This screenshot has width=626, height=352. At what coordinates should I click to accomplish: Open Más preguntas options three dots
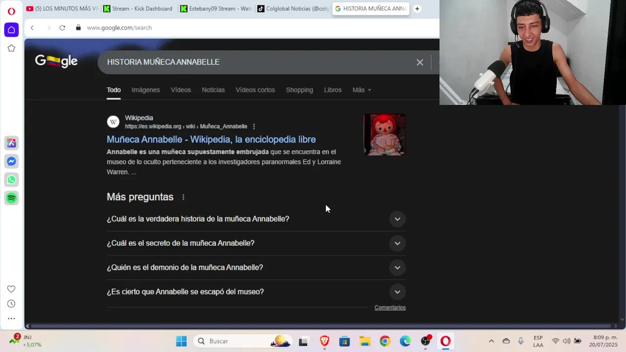[183, 197]
